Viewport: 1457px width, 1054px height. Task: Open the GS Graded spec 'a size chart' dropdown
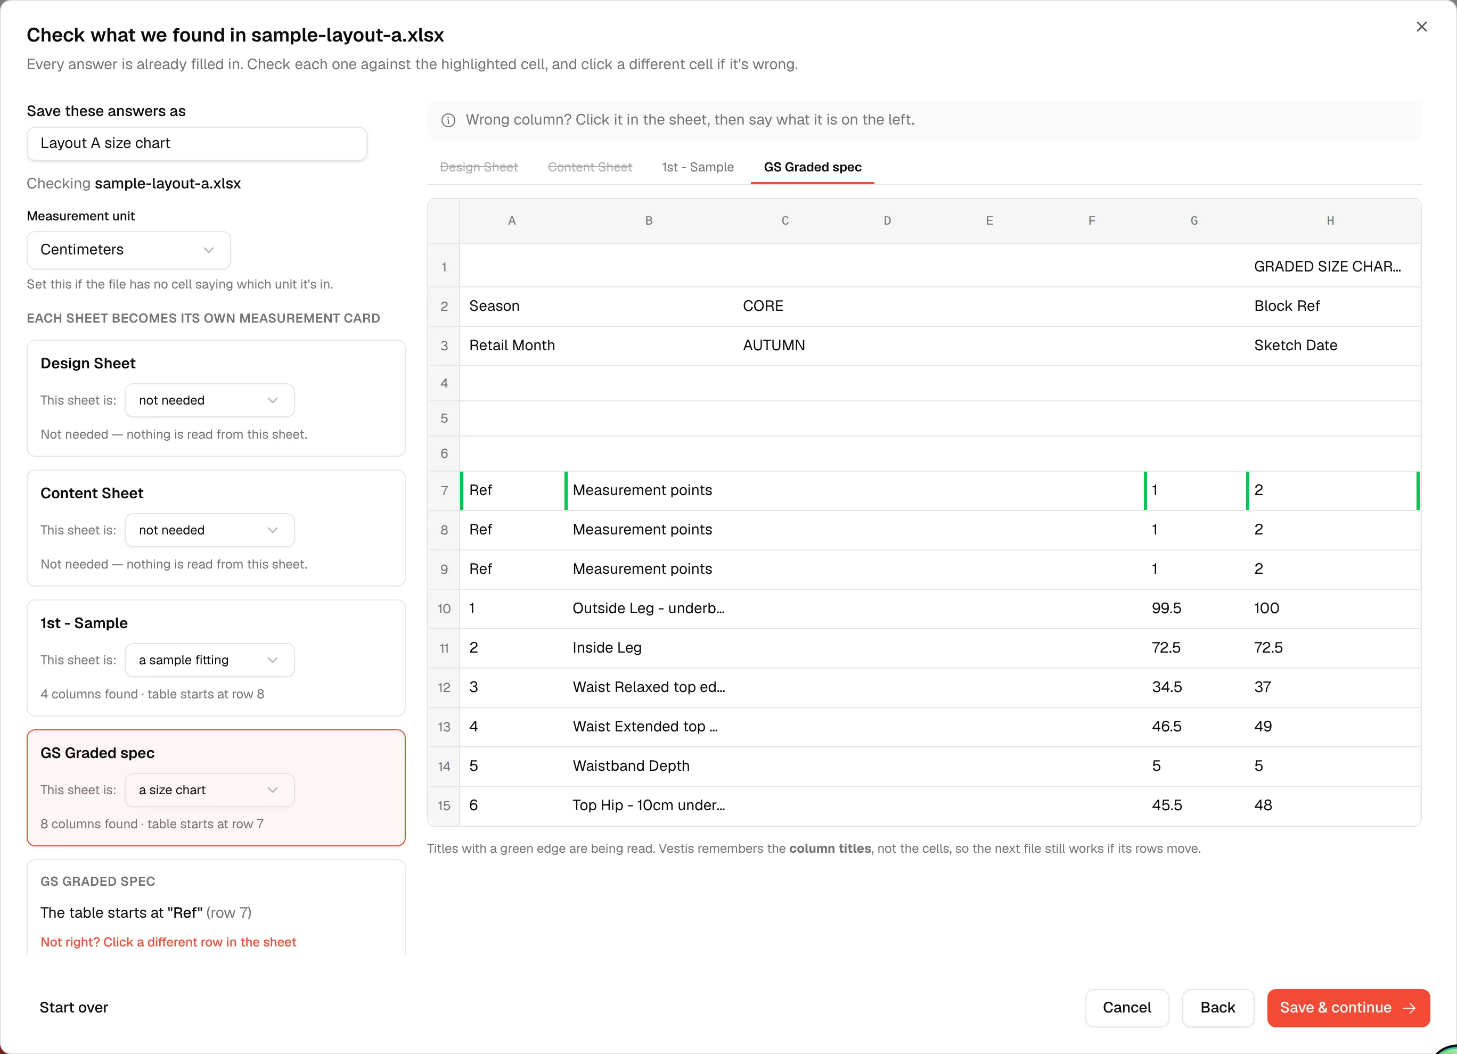click(209, 789)
